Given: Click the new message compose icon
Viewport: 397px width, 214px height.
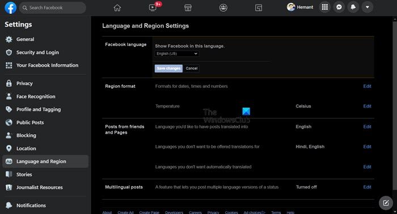Looking at the screenshot, I should point(386,203).
